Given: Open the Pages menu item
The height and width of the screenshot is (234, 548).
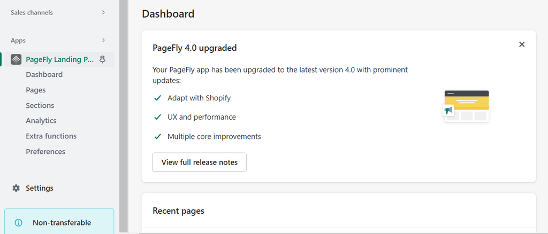Looking at the screenshot, I should point(36,90).
